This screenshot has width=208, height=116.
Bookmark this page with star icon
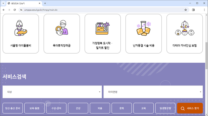click(186, 10)
